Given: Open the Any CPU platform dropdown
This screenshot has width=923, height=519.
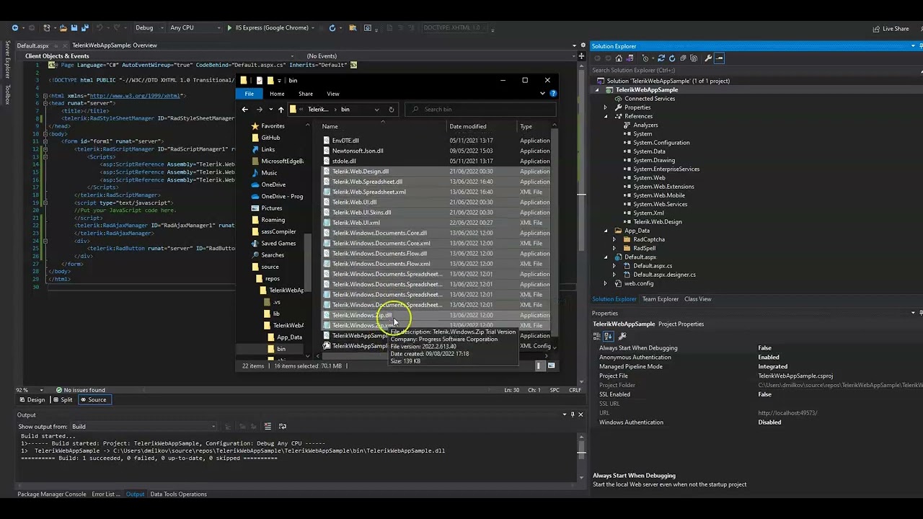Looking at the screenshot, I should click(195, 28).
